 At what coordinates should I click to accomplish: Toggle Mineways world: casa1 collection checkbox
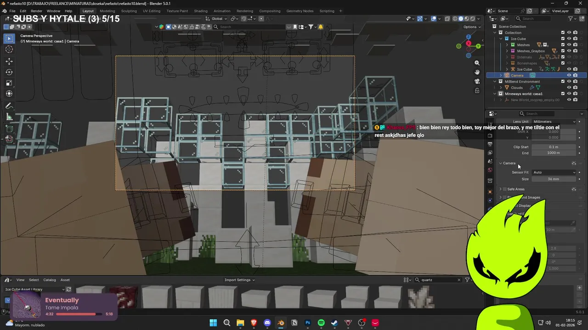563,93
